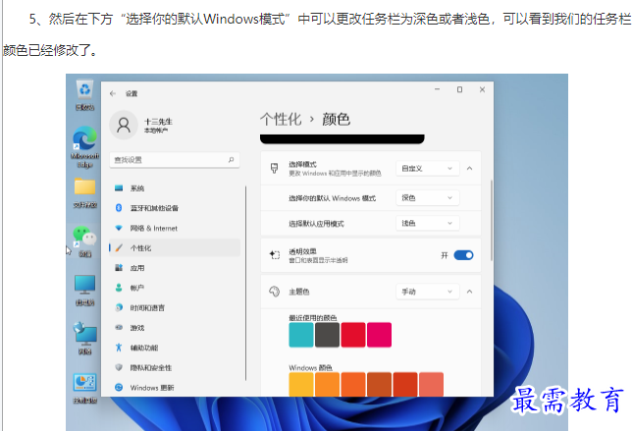Image resolution: width=632 pixels, height=431 pixels.
Task: Click the 时间和语言 globe icon
Action: (x=119, y=307)
